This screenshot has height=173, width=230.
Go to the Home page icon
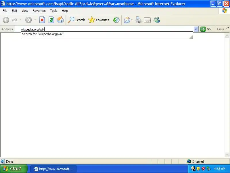pos(60,20)
